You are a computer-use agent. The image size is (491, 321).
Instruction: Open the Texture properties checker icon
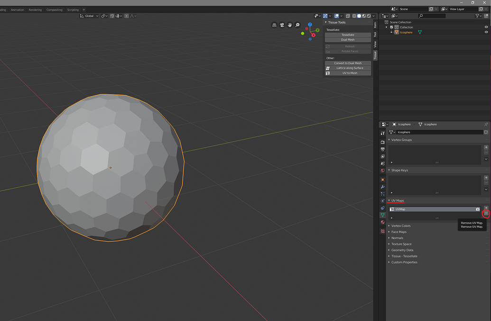[x=383, y=232]
